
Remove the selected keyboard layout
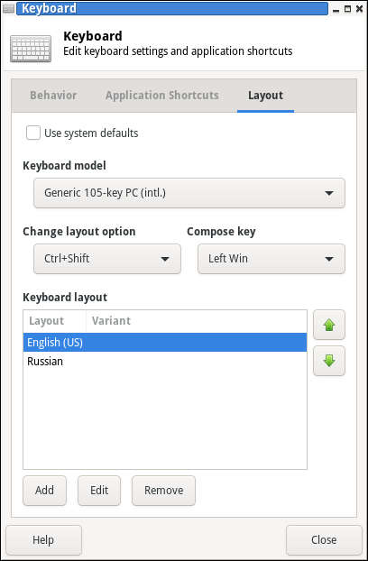(164, 491)
